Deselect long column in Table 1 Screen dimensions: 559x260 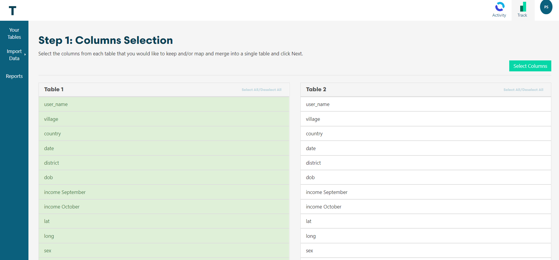pos(164,236)
